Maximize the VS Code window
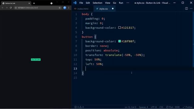This screenshot has width=194, height=109. pyautogui.click(x=183, y=3)
